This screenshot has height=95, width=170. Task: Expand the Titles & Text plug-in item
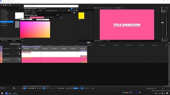pyautogui.click(x=1, y=26)
